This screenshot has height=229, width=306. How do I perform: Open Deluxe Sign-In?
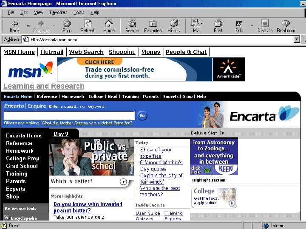[x=207, y=133]
